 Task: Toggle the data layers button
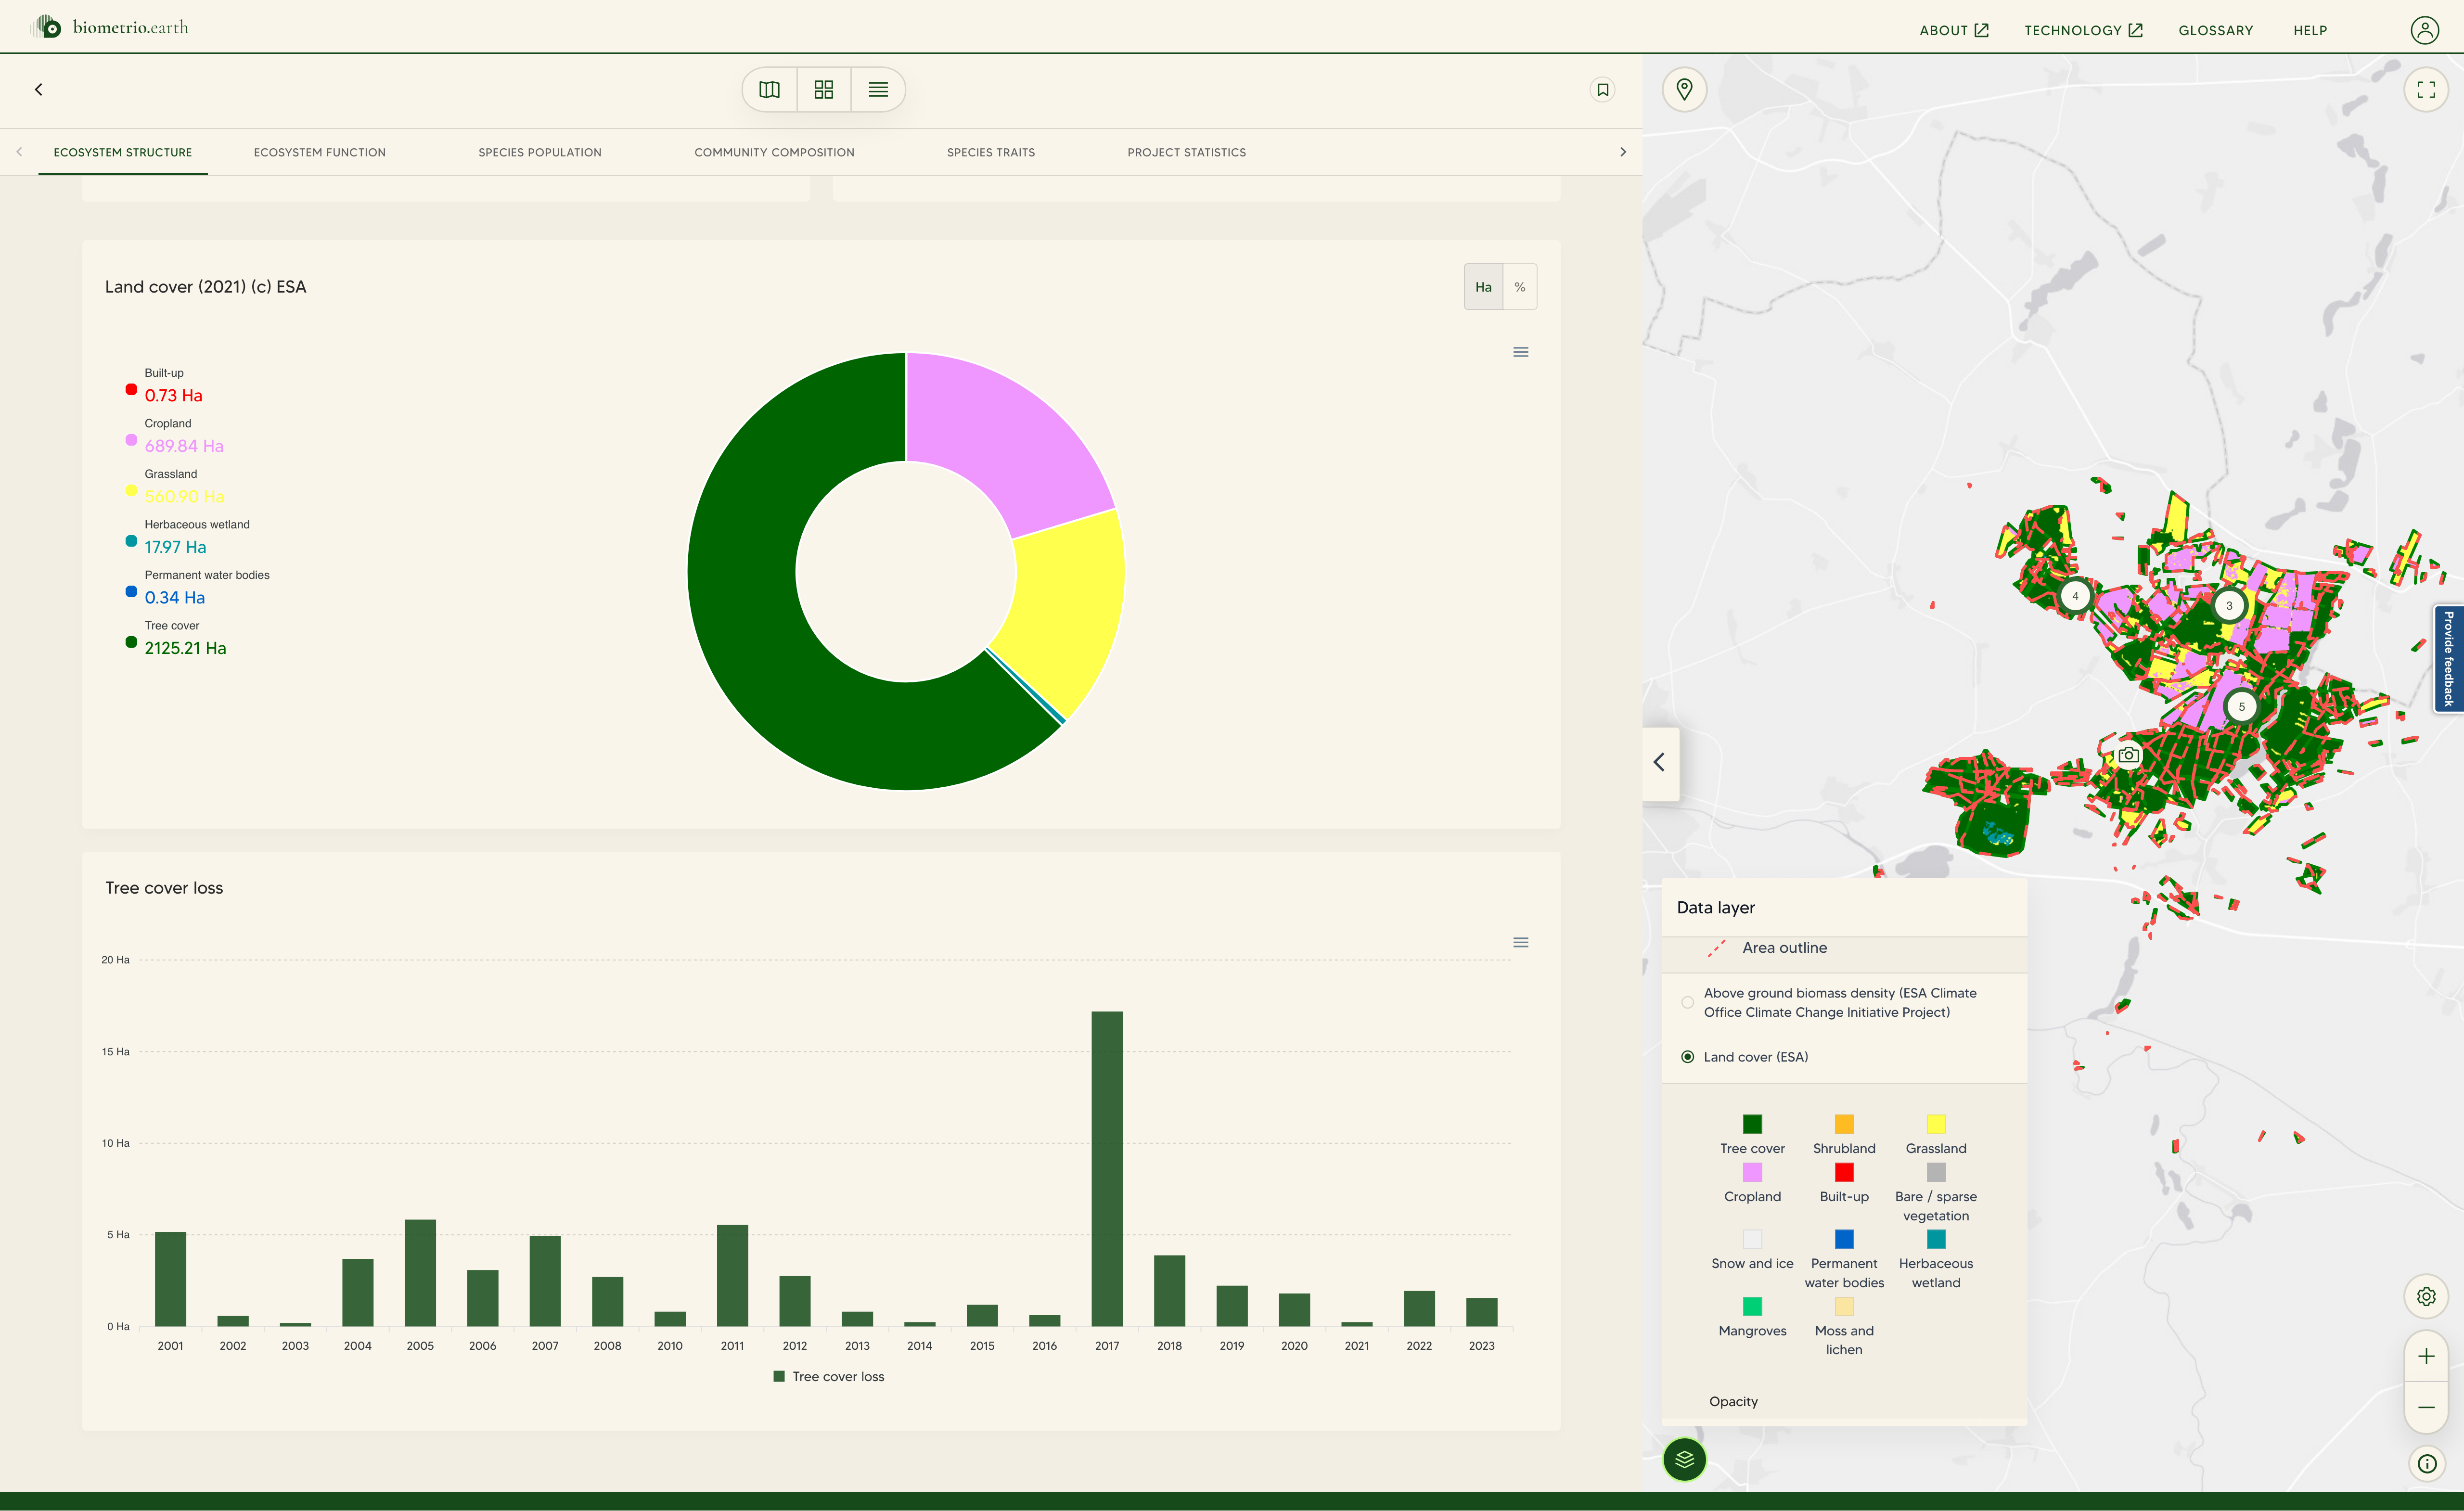point(1685,1459)
